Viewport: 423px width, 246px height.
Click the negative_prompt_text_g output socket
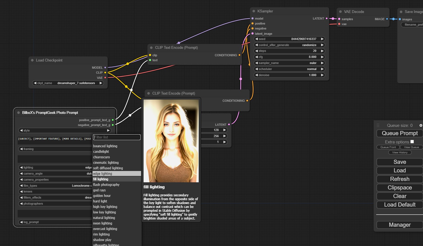point(113,125)
